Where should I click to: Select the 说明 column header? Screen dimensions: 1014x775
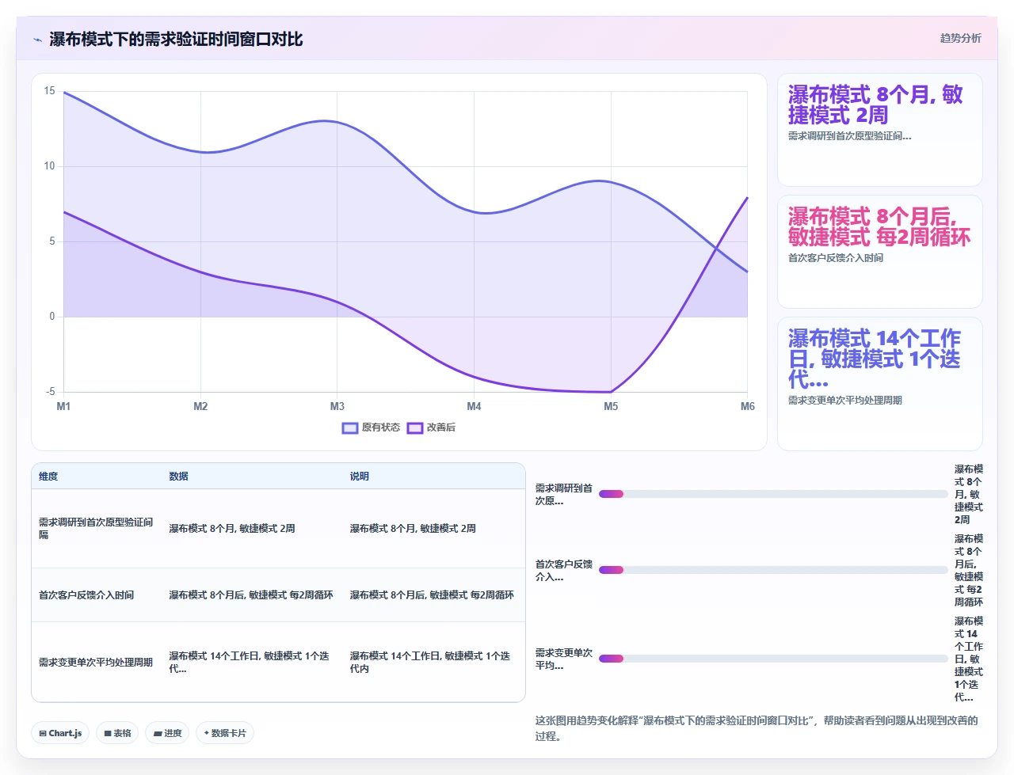pyautogui.click(x=360, y=477)
